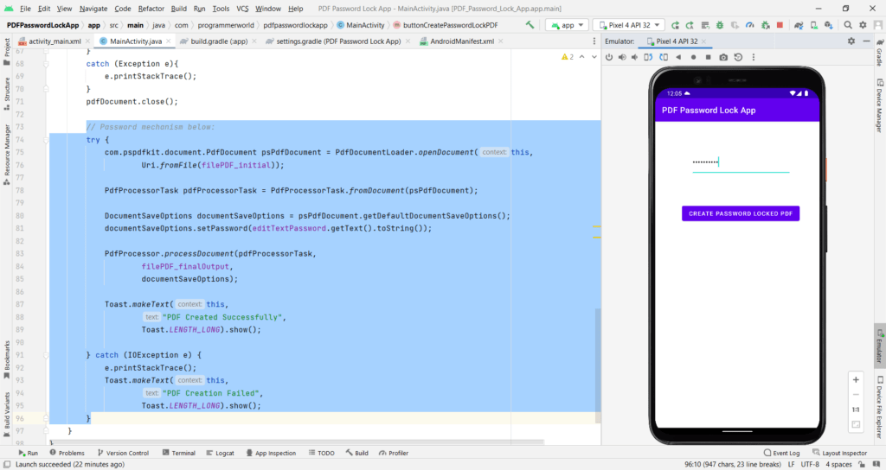Click the emulator Back triangle button
The height and width of the screenshot is (470, 886).
(x=678, y=57)
